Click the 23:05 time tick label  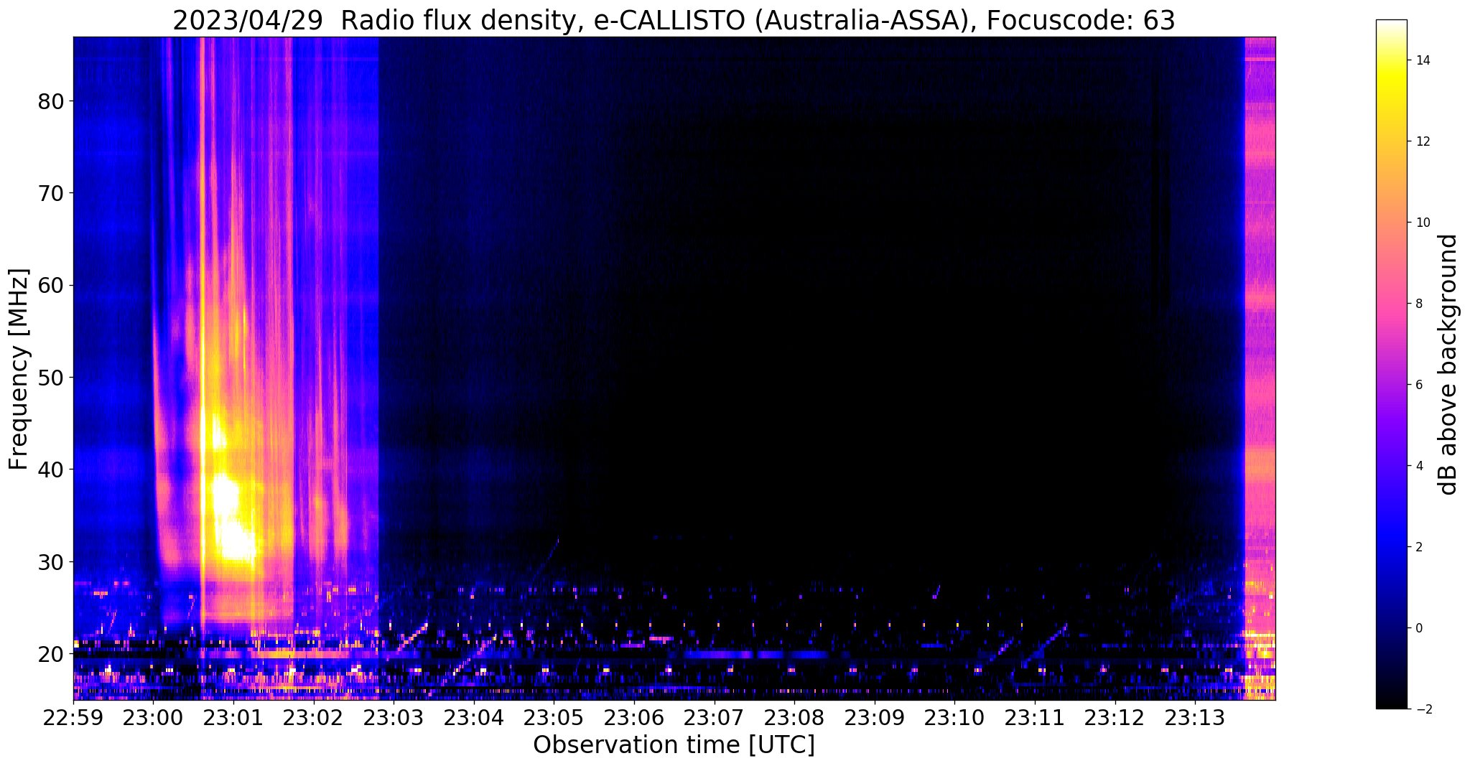(x=554, y=718)
